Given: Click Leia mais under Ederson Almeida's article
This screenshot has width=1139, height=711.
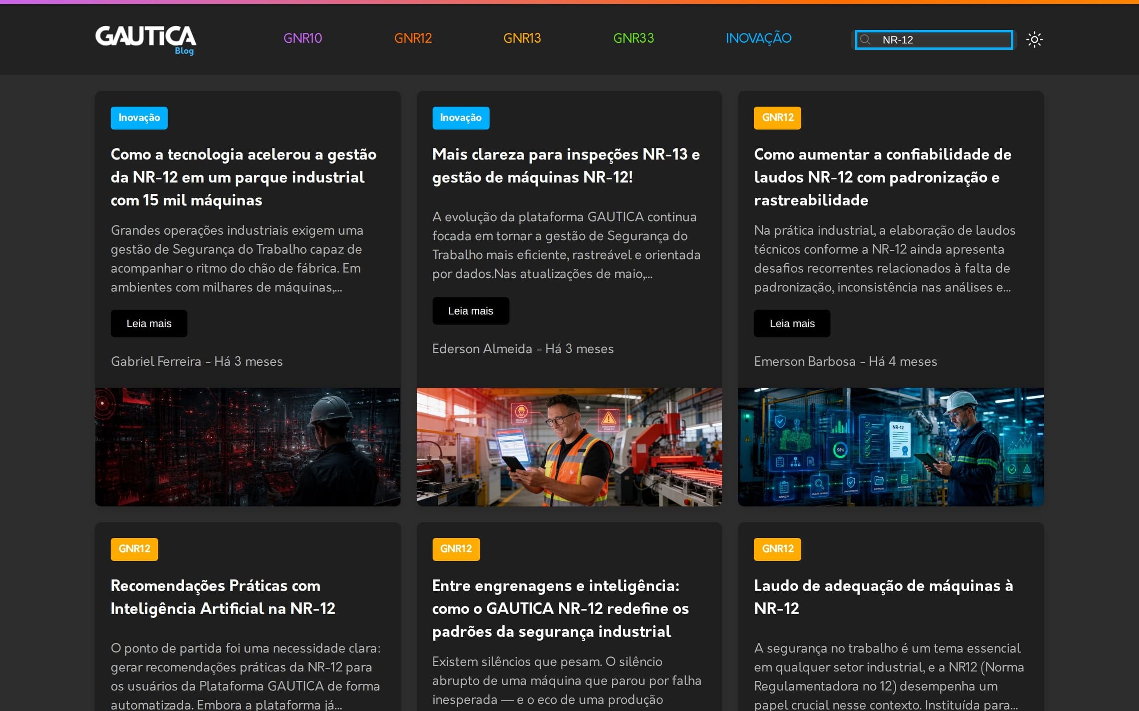Looking at the screenshot, I should pos(471,311).
